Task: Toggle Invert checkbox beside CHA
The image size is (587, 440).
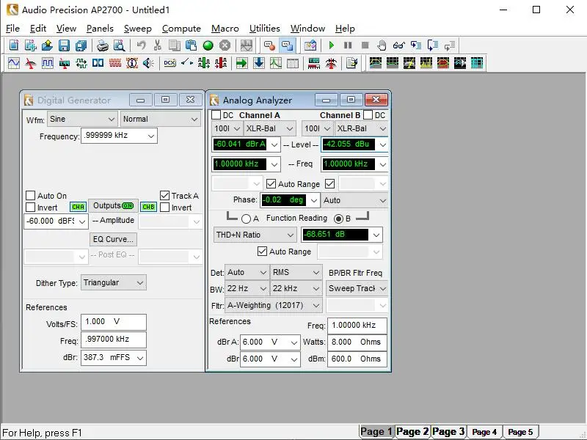Action: [30, 208]
